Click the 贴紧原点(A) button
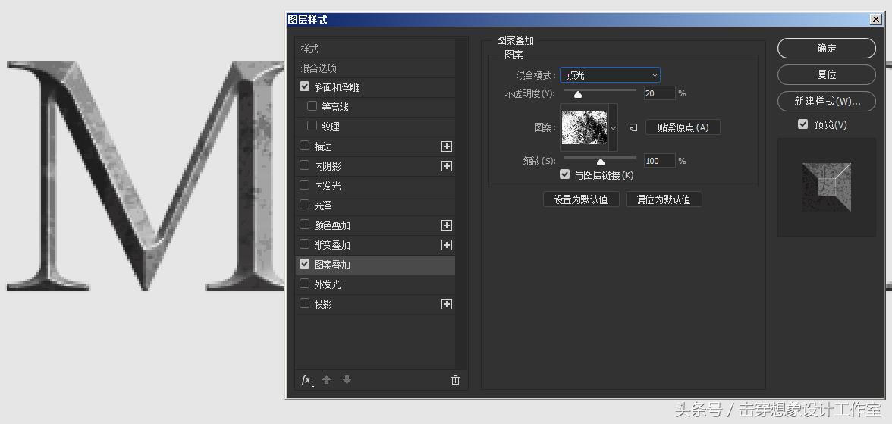The width and height of the screenshot is (892, 424). (683, 127)
